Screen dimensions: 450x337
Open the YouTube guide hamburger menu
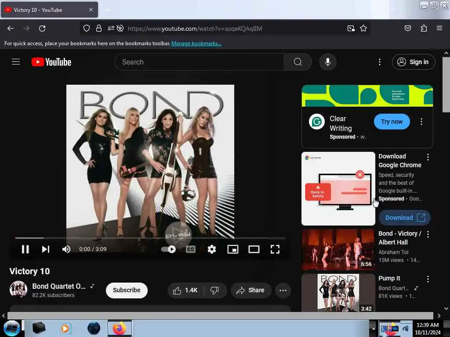click(x=16, y=61)
